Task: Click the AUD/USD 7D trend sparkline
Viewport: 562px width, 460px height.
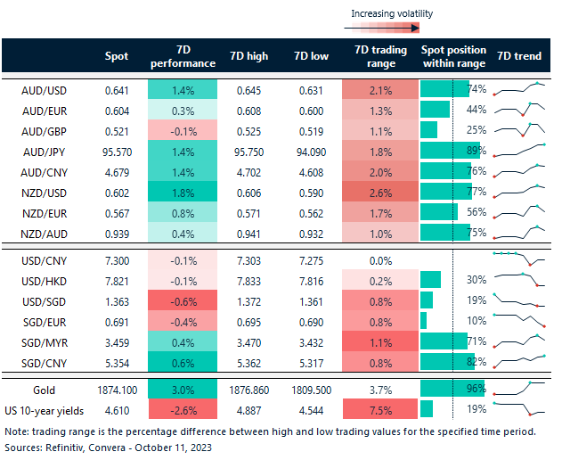Action: pyautogui.click(x=519, y=88)
